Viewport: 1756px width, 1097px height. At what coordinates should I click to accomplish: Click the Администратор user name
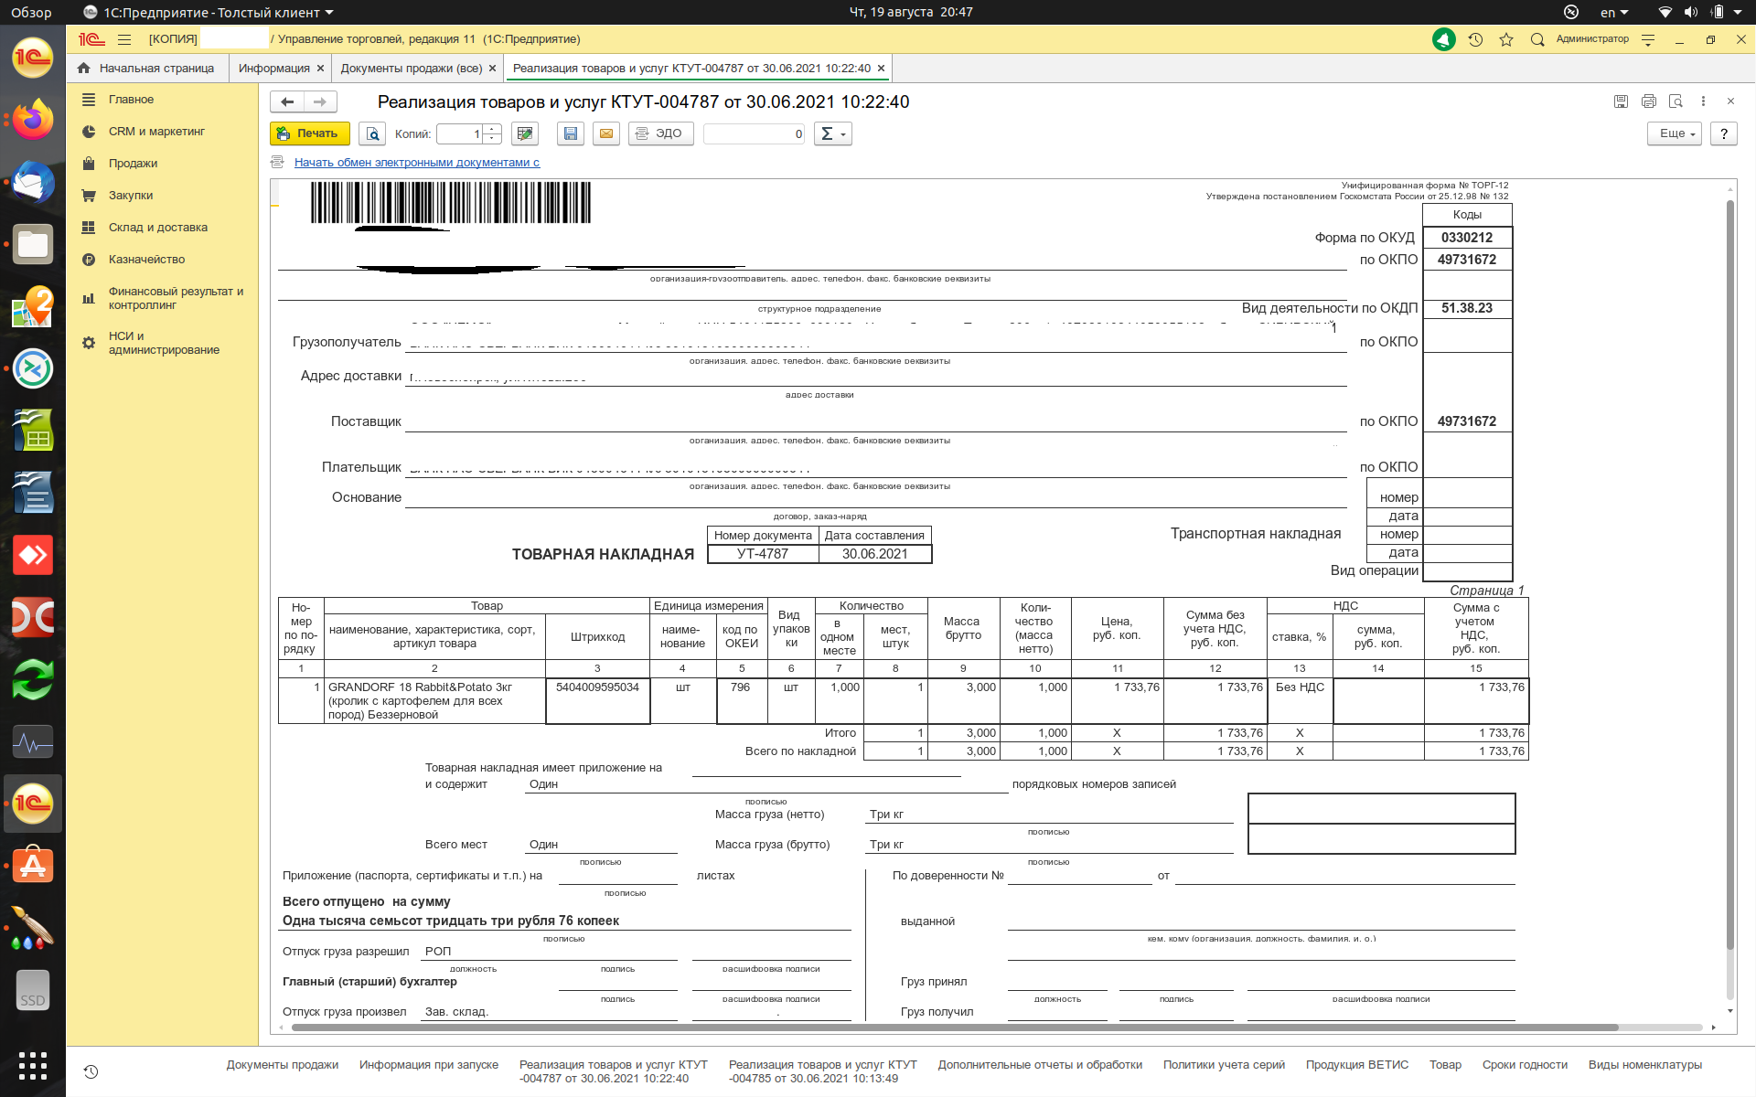[1592, 39]
